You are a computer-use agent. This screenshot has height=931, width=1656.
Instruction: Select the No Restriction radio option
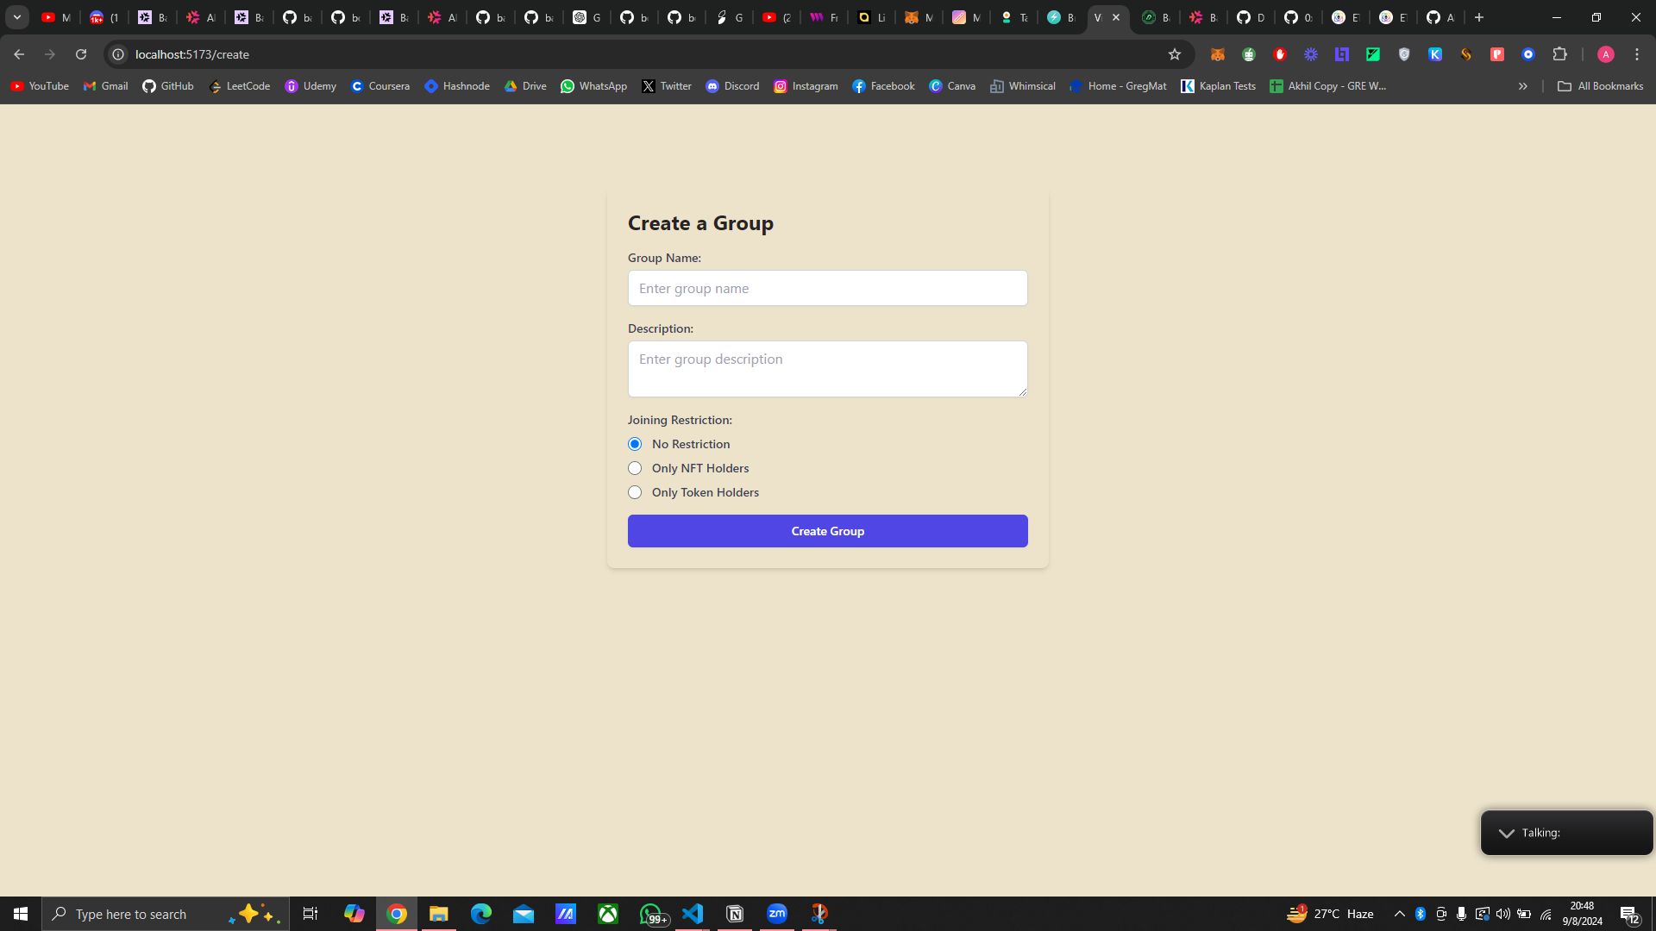point(635,444)
